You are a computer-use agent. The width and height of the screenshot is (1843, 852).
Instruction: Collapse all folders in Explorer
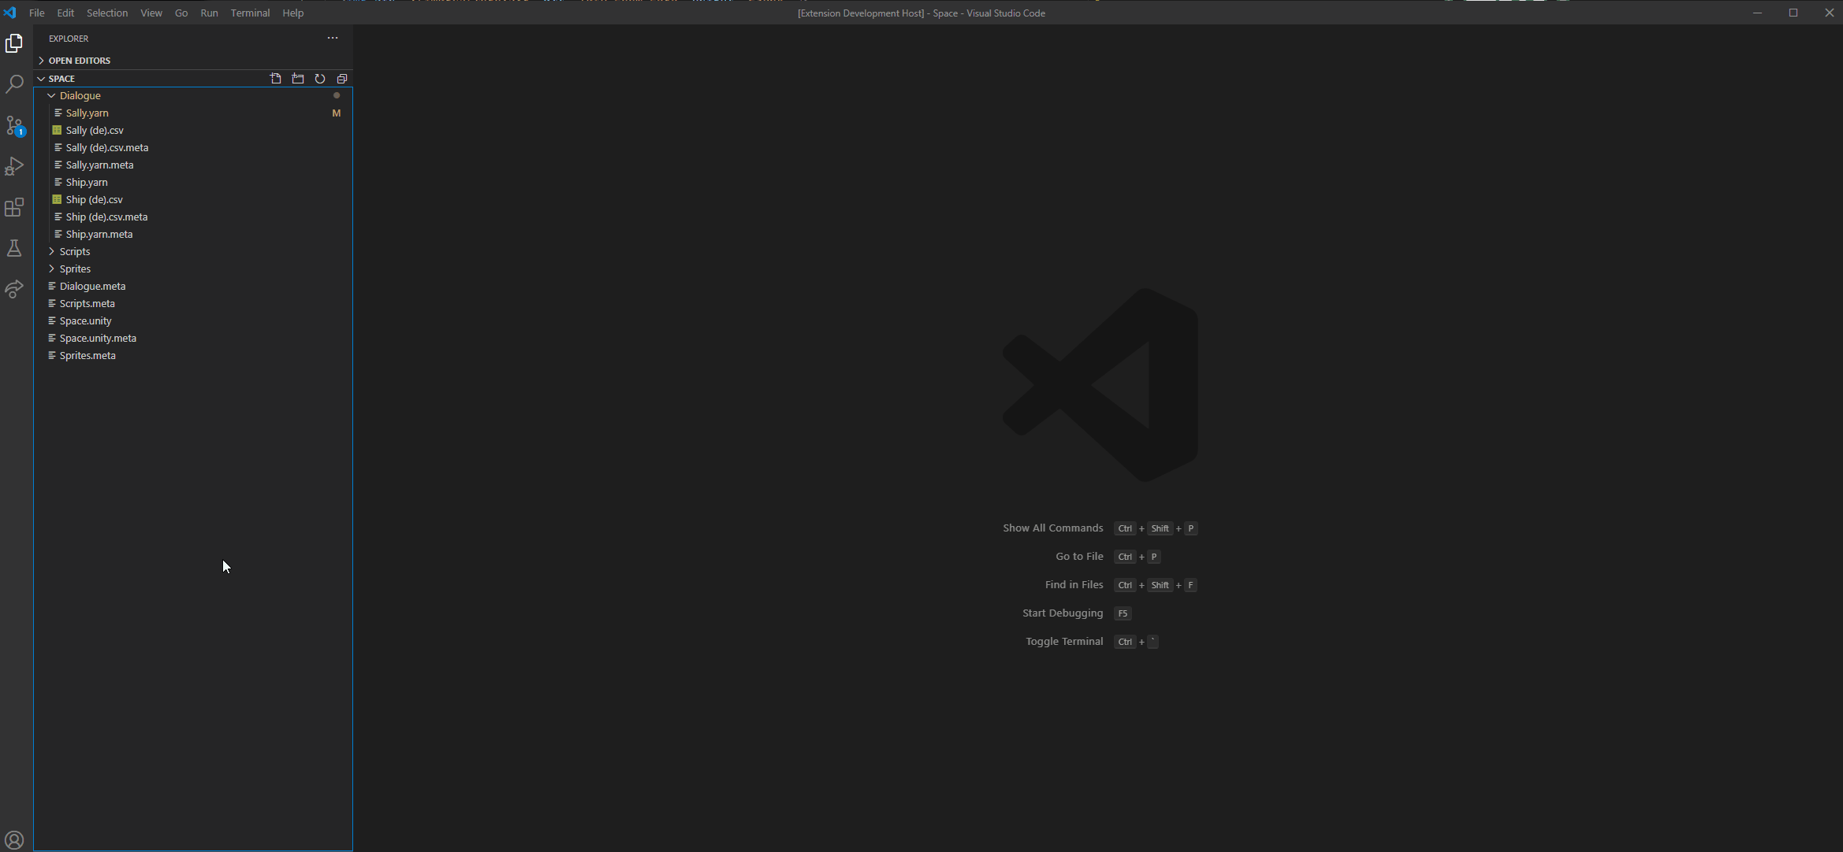[x=342, y=79]
